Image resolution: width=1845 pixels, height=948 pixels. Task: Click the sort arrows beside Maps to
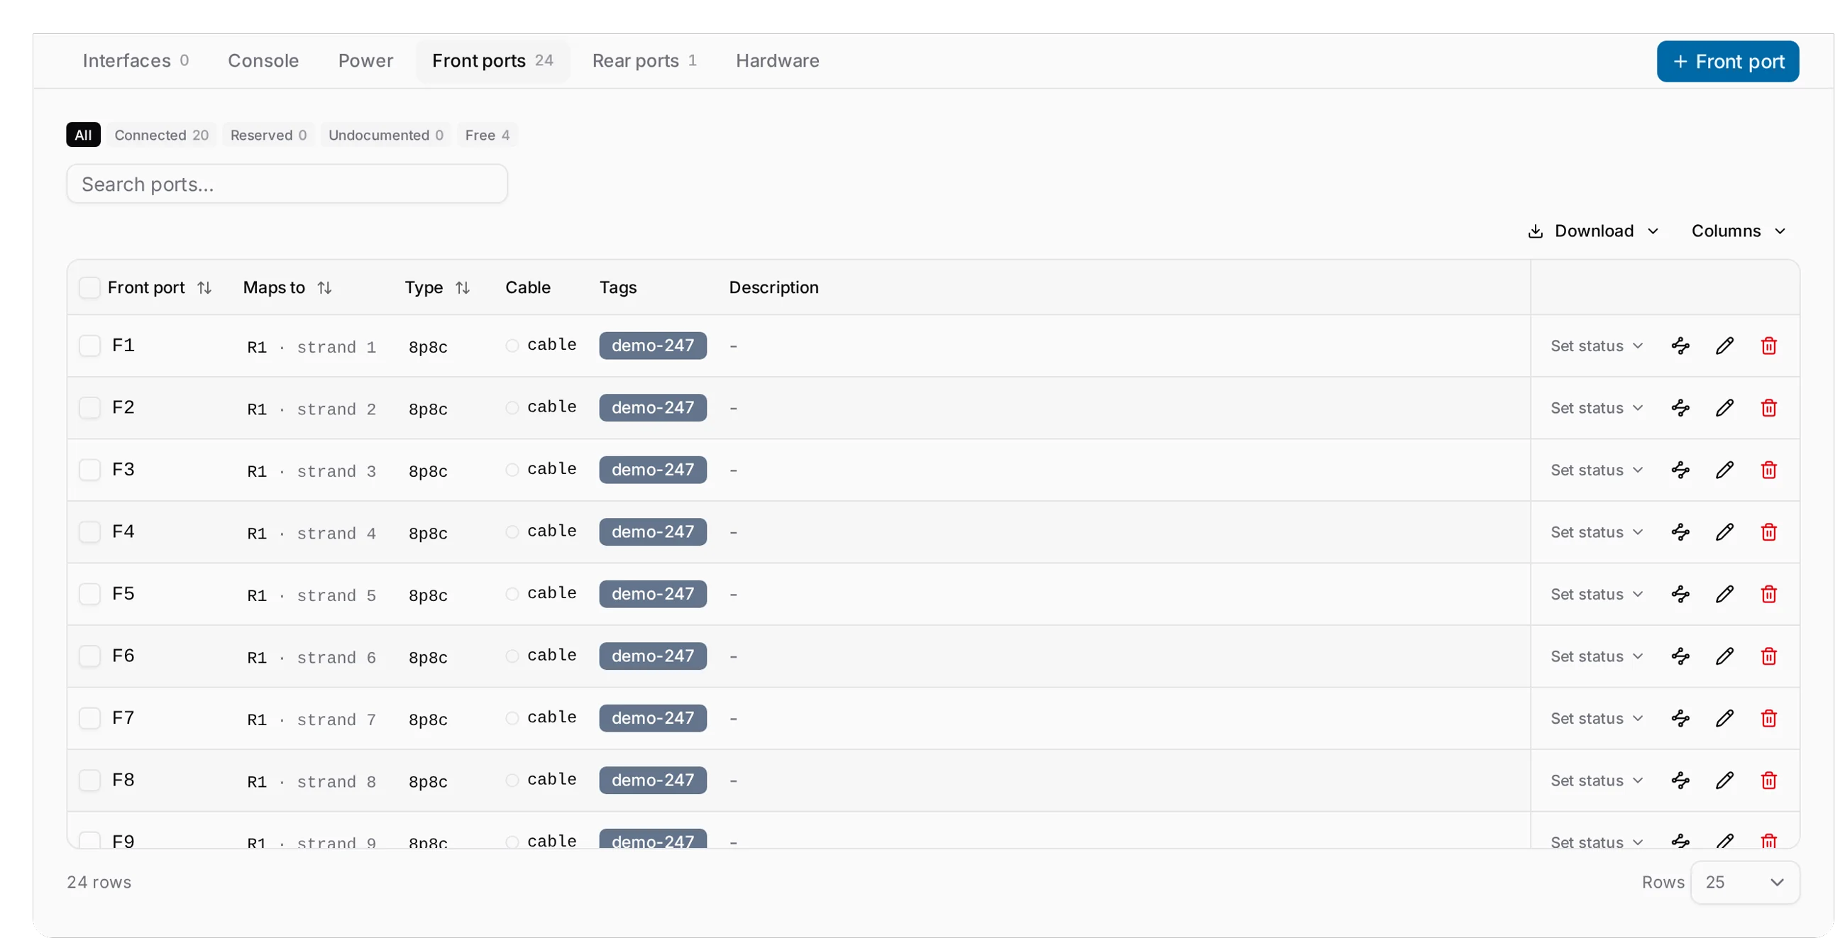[324, 288]
